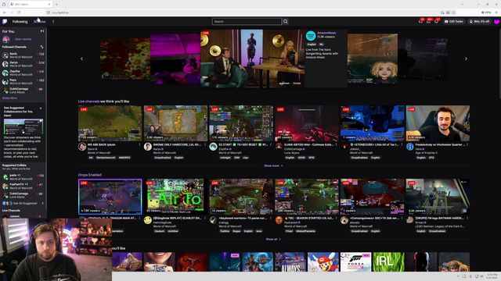Click the Twitch home logo
501x281 pixels.
click(x=5, y=22)
